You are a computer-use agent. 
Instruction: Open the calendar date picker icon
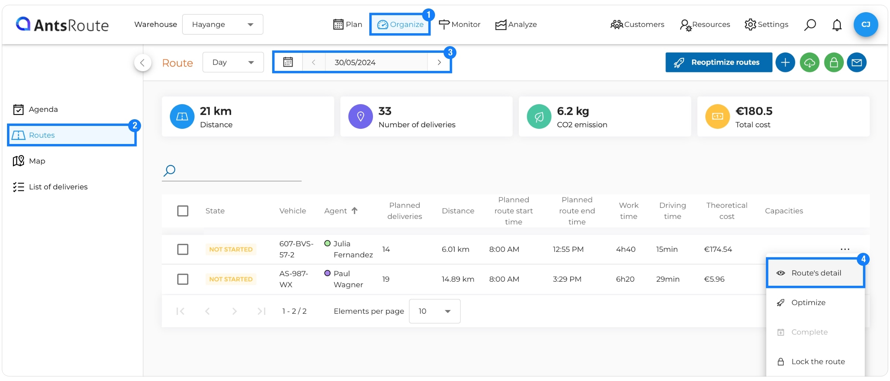288,62
